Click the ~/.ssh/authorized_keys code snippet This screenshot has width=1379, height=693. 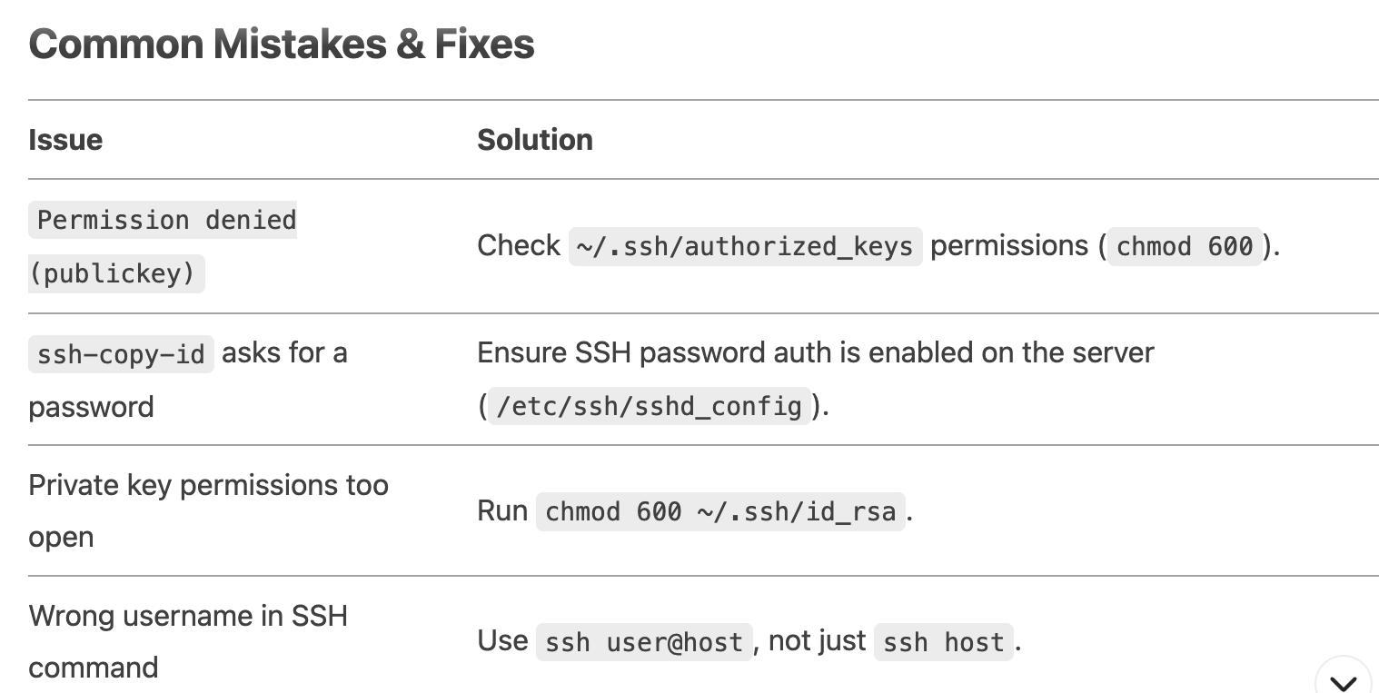click(745, 246)
